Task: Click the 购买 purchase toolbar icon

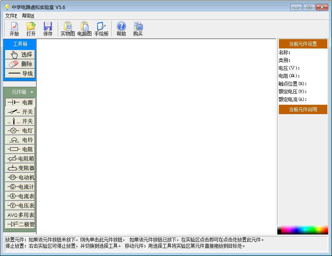Action: tap(138, 29)
